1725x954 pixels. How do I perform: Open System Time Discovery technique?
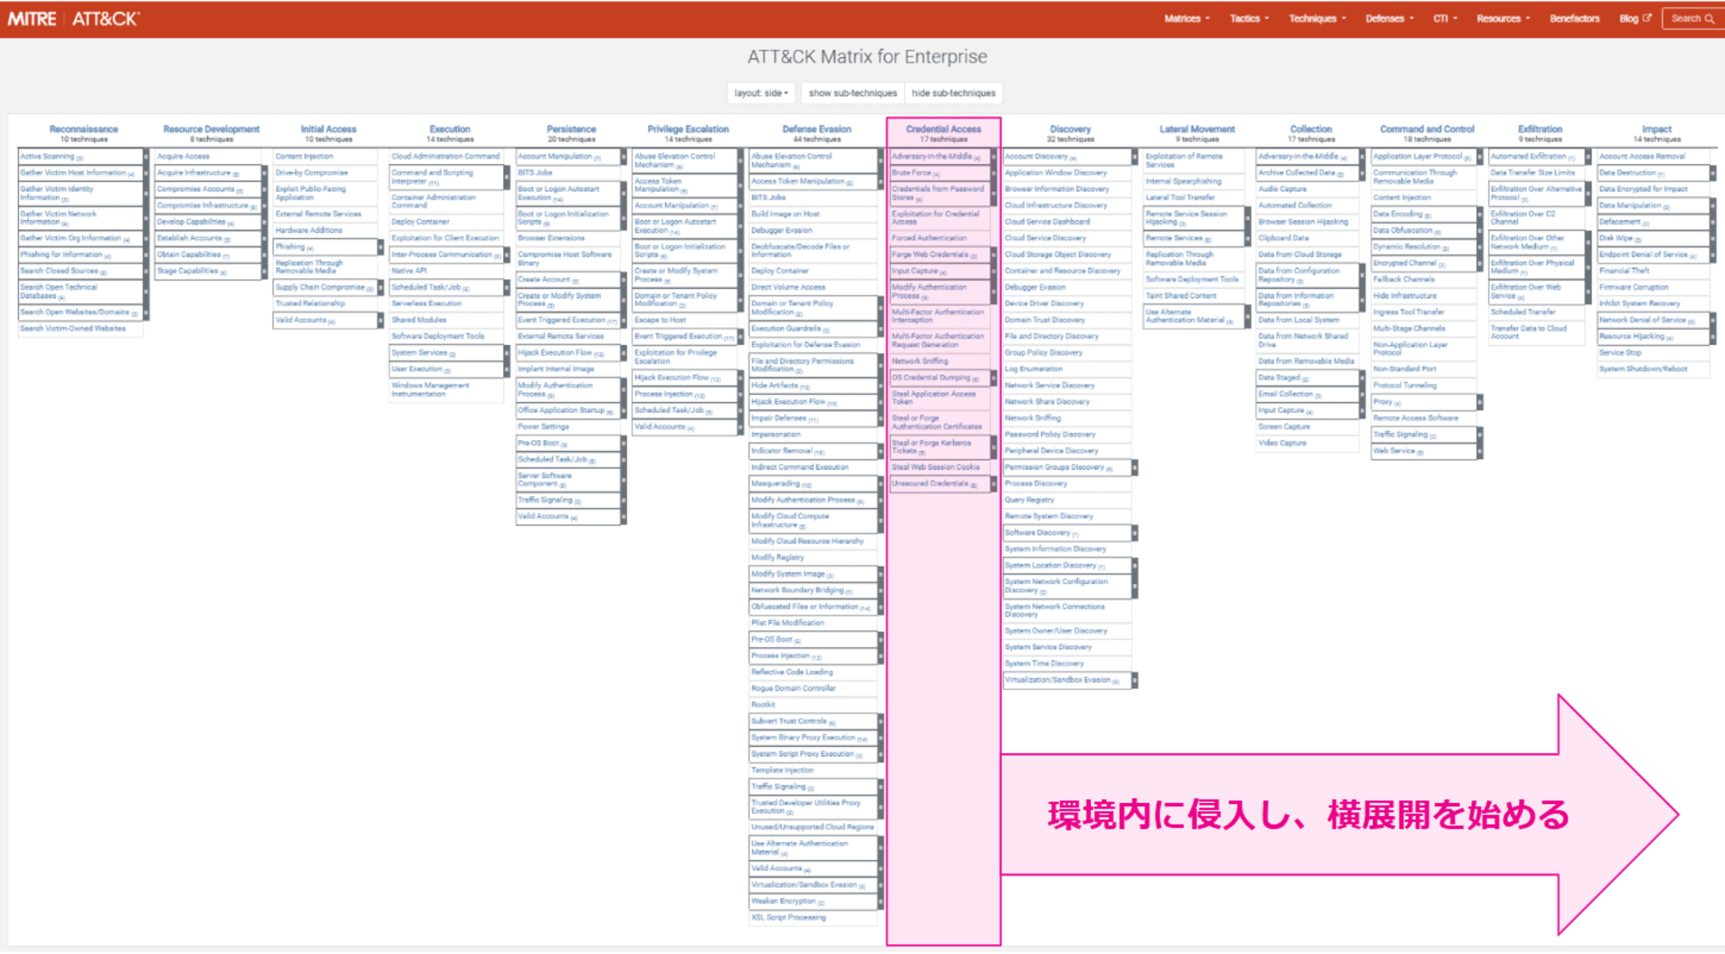pos(1044,664)
